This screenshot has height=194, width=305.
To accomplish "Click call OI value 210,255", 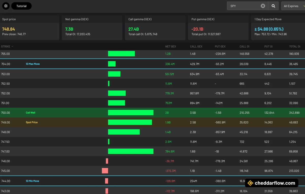I will (x=245, y=113).
